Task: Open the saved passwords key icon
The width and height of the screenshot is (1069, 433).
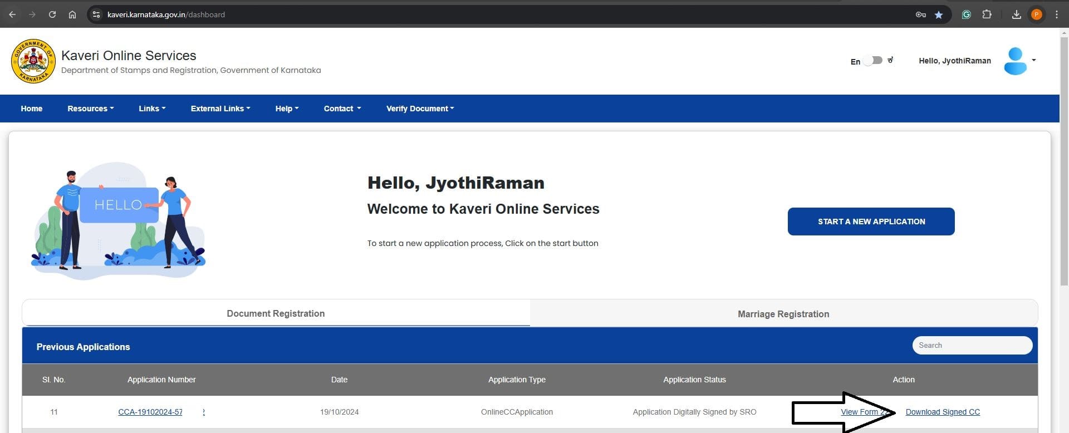Action: (x=920, y=14)
